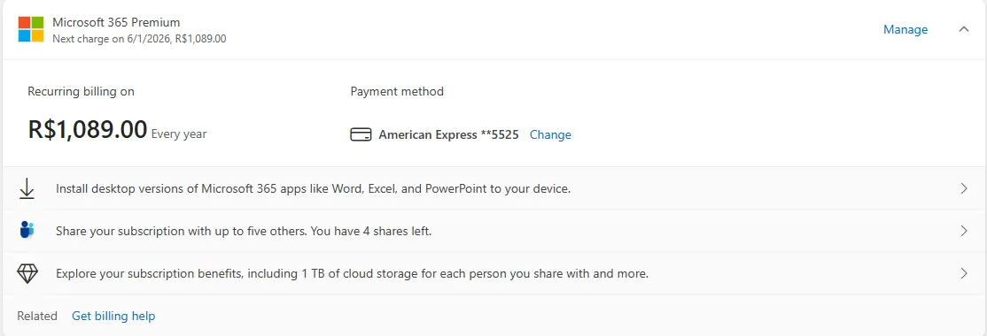Viewport: 987px width, 336px height.
Task: Open the install desktop apps row chevron
Action: tap(964, 188)
